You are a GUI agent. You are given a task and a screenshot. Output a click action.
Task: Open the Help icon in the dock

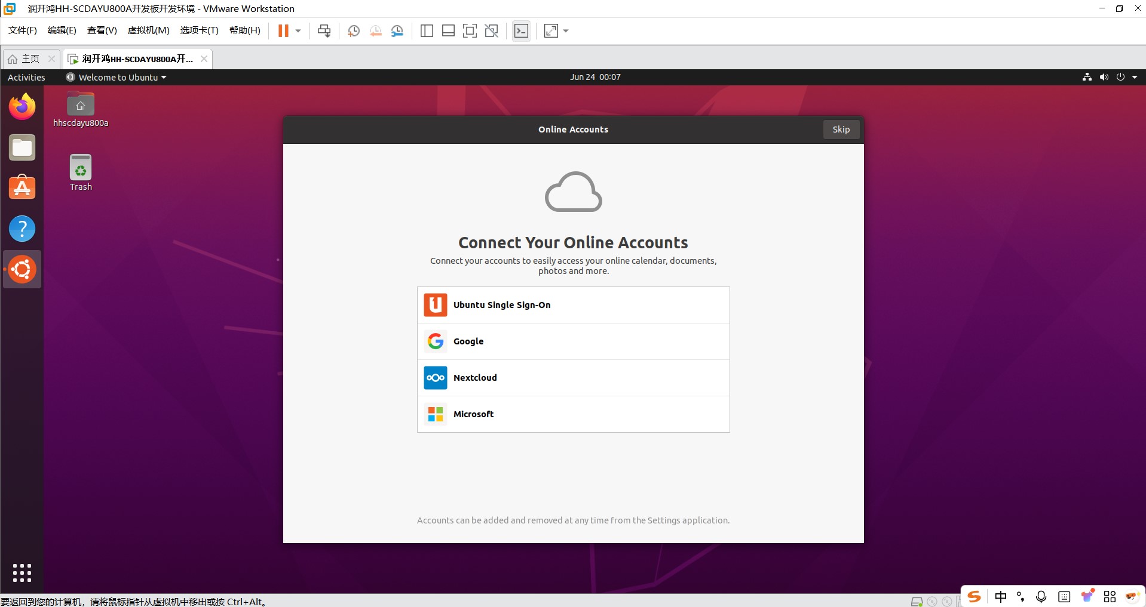click(x=22, y=229)
